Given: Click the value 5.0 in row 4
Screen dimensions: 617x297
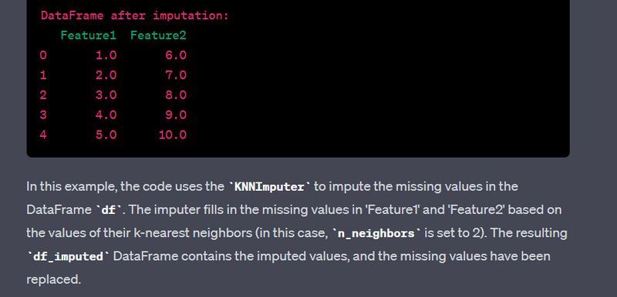Looking at the screenshot, I should tap(106, 135).
